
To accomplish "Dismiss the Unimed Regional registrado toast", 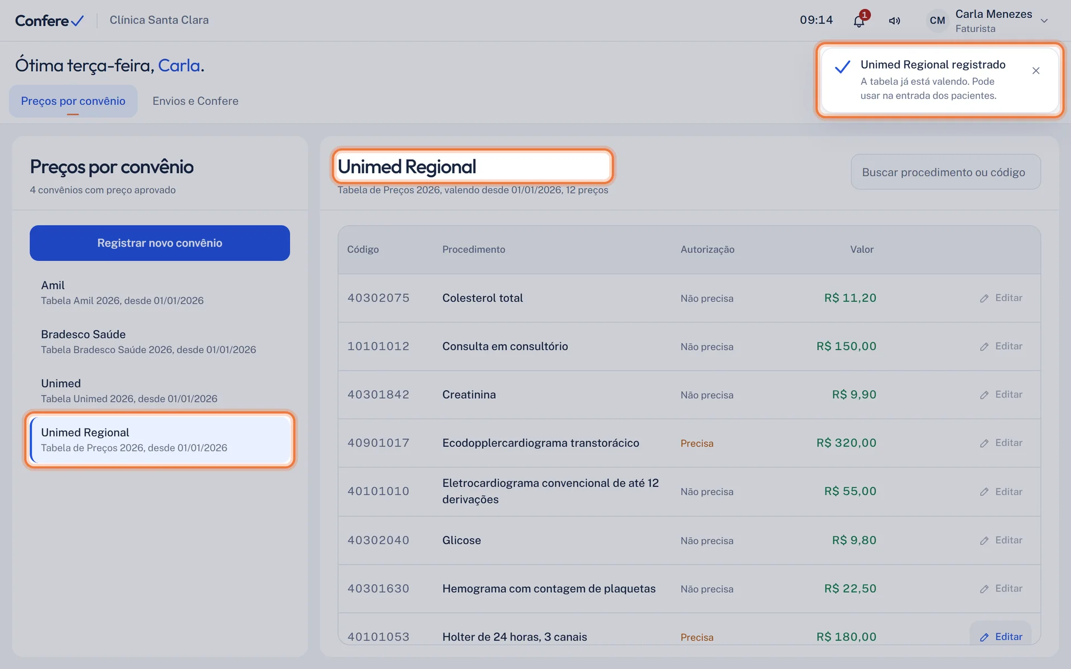I will [1036, 71].
